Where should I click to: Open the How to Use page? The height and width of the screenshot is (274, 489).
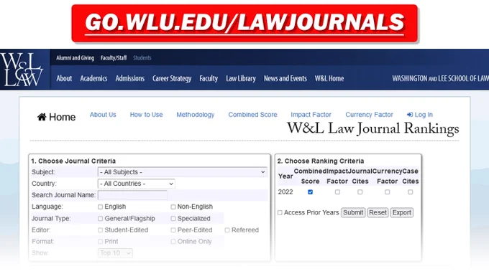coord(146,115)
